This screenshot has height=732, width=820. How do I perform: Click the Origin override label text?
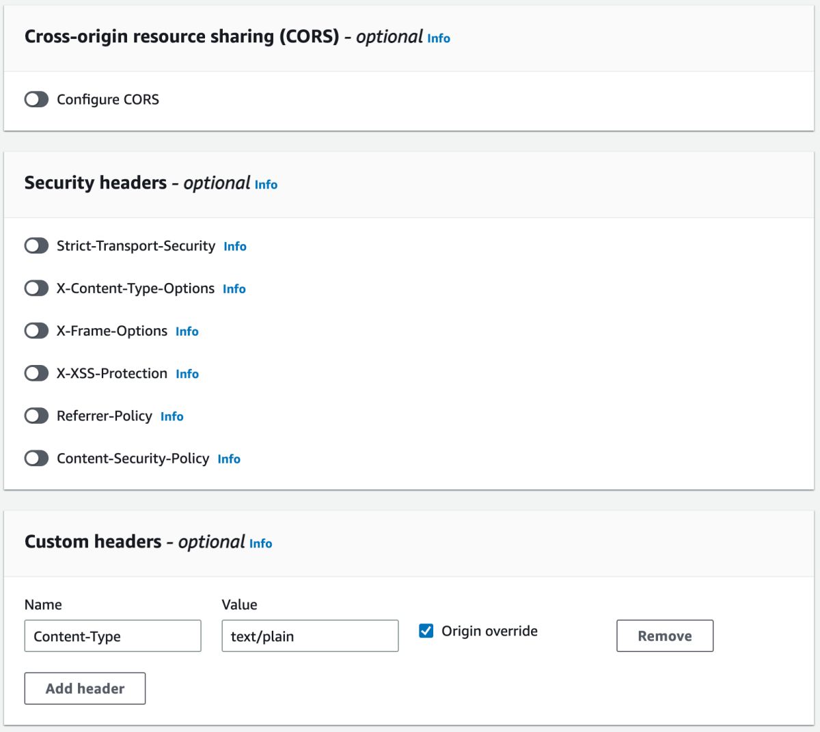(x=489, y=631)
